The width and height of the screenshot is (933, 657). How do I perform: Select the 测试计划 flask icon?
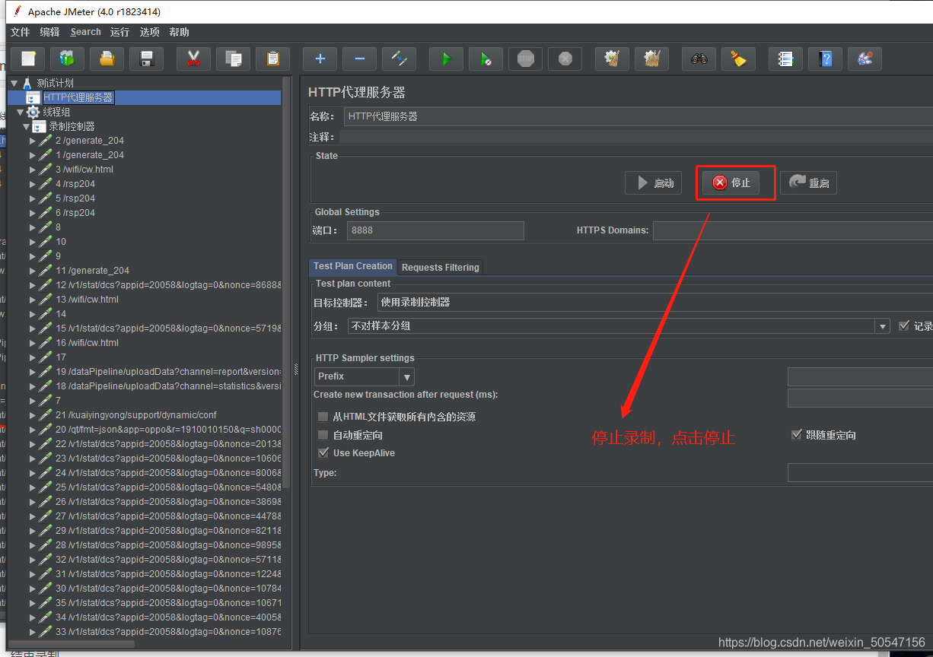click(x=27, y=83)
